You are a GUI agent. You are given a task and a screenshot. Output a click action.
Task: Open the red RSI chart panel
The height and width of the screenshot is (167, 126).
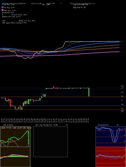[x=111, y=157]
